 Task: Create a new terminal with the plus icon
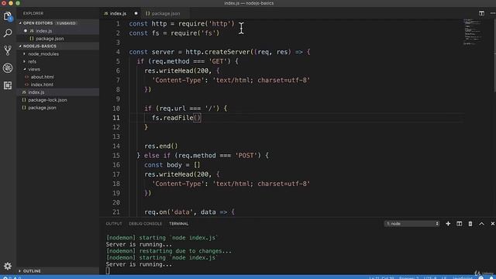coord(448,224)
